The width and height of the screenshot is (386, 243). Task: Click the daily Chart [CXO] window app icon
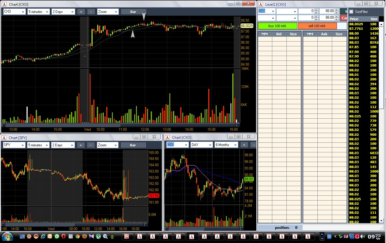[167, 137]
